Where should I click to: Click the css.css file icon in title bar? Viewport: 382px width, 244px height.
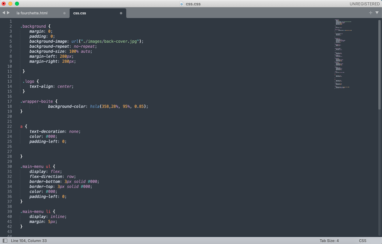pyautogui.click(x=182, y=4)
